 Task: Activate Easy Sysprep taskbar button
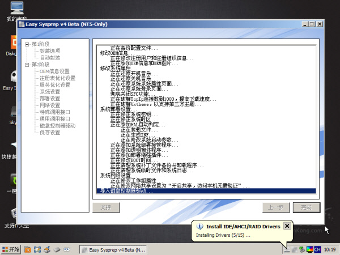pos(113,250)
